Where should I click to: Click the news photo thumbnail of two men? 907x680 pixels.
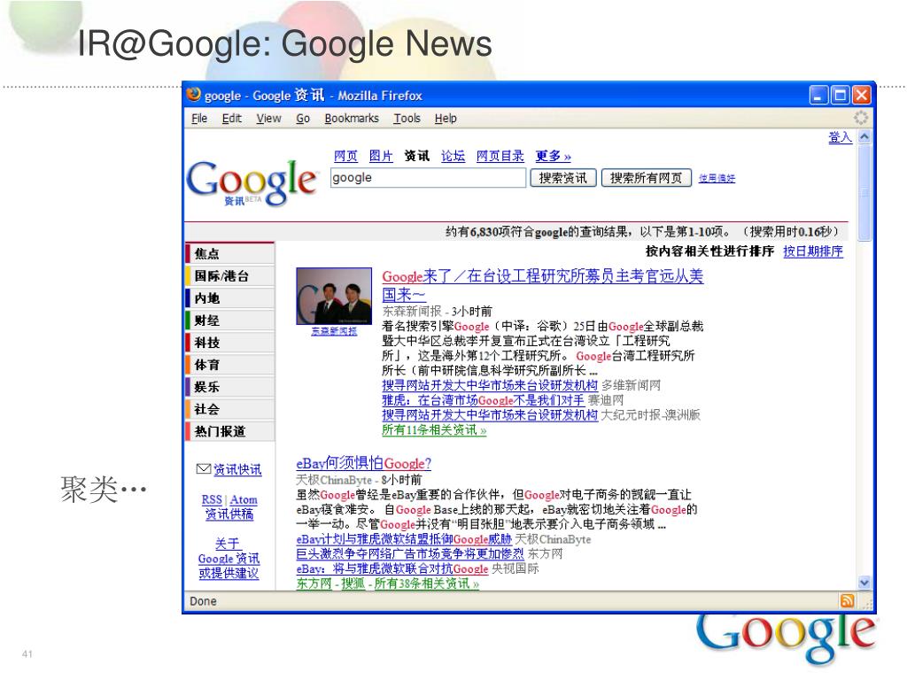(334, 296)
